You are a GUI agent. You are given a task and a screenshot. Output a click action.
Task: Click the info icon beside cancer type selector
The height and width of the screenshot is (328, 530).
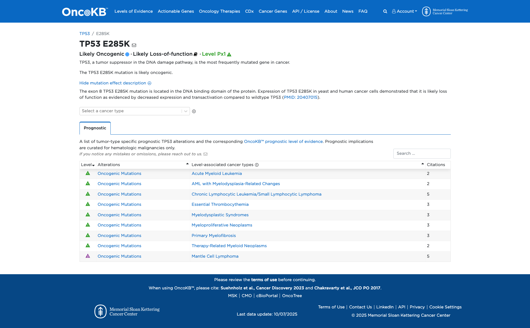(x=194, y=111)
